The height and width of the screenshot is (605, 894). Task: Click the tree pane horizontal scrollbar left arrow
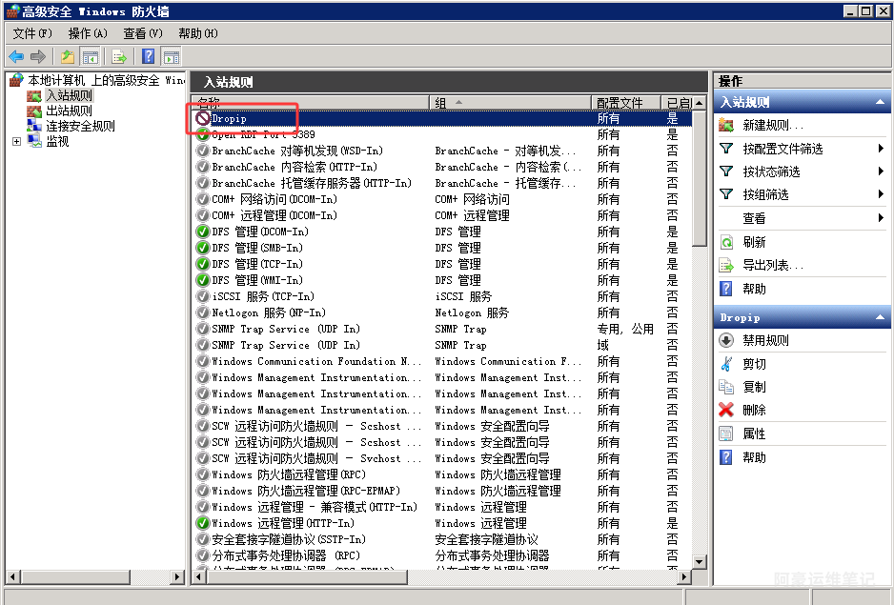click(x=12, y=577)
